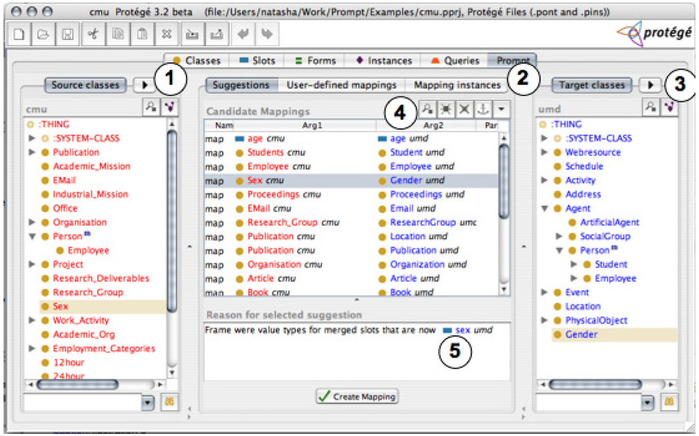Select the Proceedings cmu mapping row

tap(273, 194)
